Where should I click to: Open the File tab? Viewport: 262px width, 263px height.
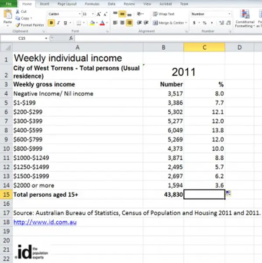tap(9, 3)
